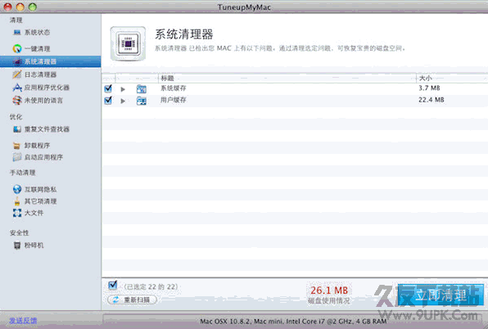488x329 pixels.
Task: Click the 系统清理器 sidebar icon
Action: click(x=17, y=61)
